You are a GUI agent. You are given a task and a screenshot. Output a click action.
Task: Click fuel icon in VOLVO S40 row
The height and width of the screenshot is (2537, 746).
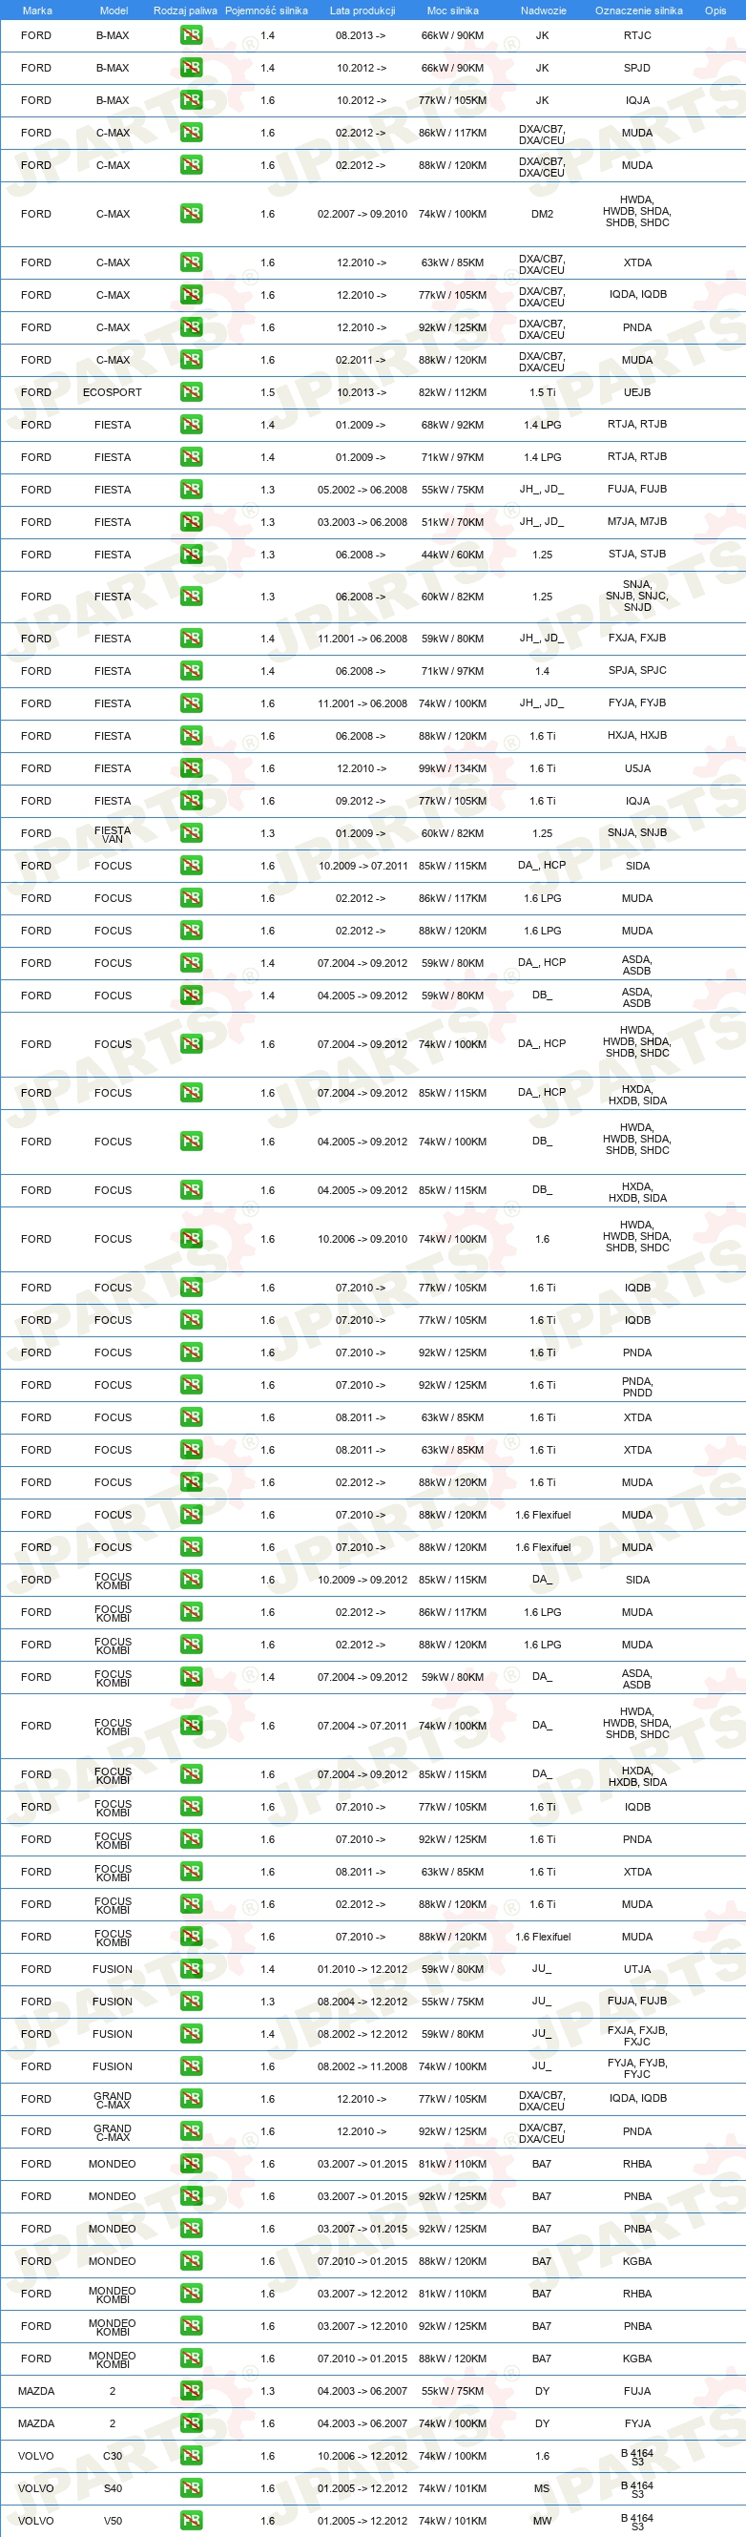tap(191, 2488)
